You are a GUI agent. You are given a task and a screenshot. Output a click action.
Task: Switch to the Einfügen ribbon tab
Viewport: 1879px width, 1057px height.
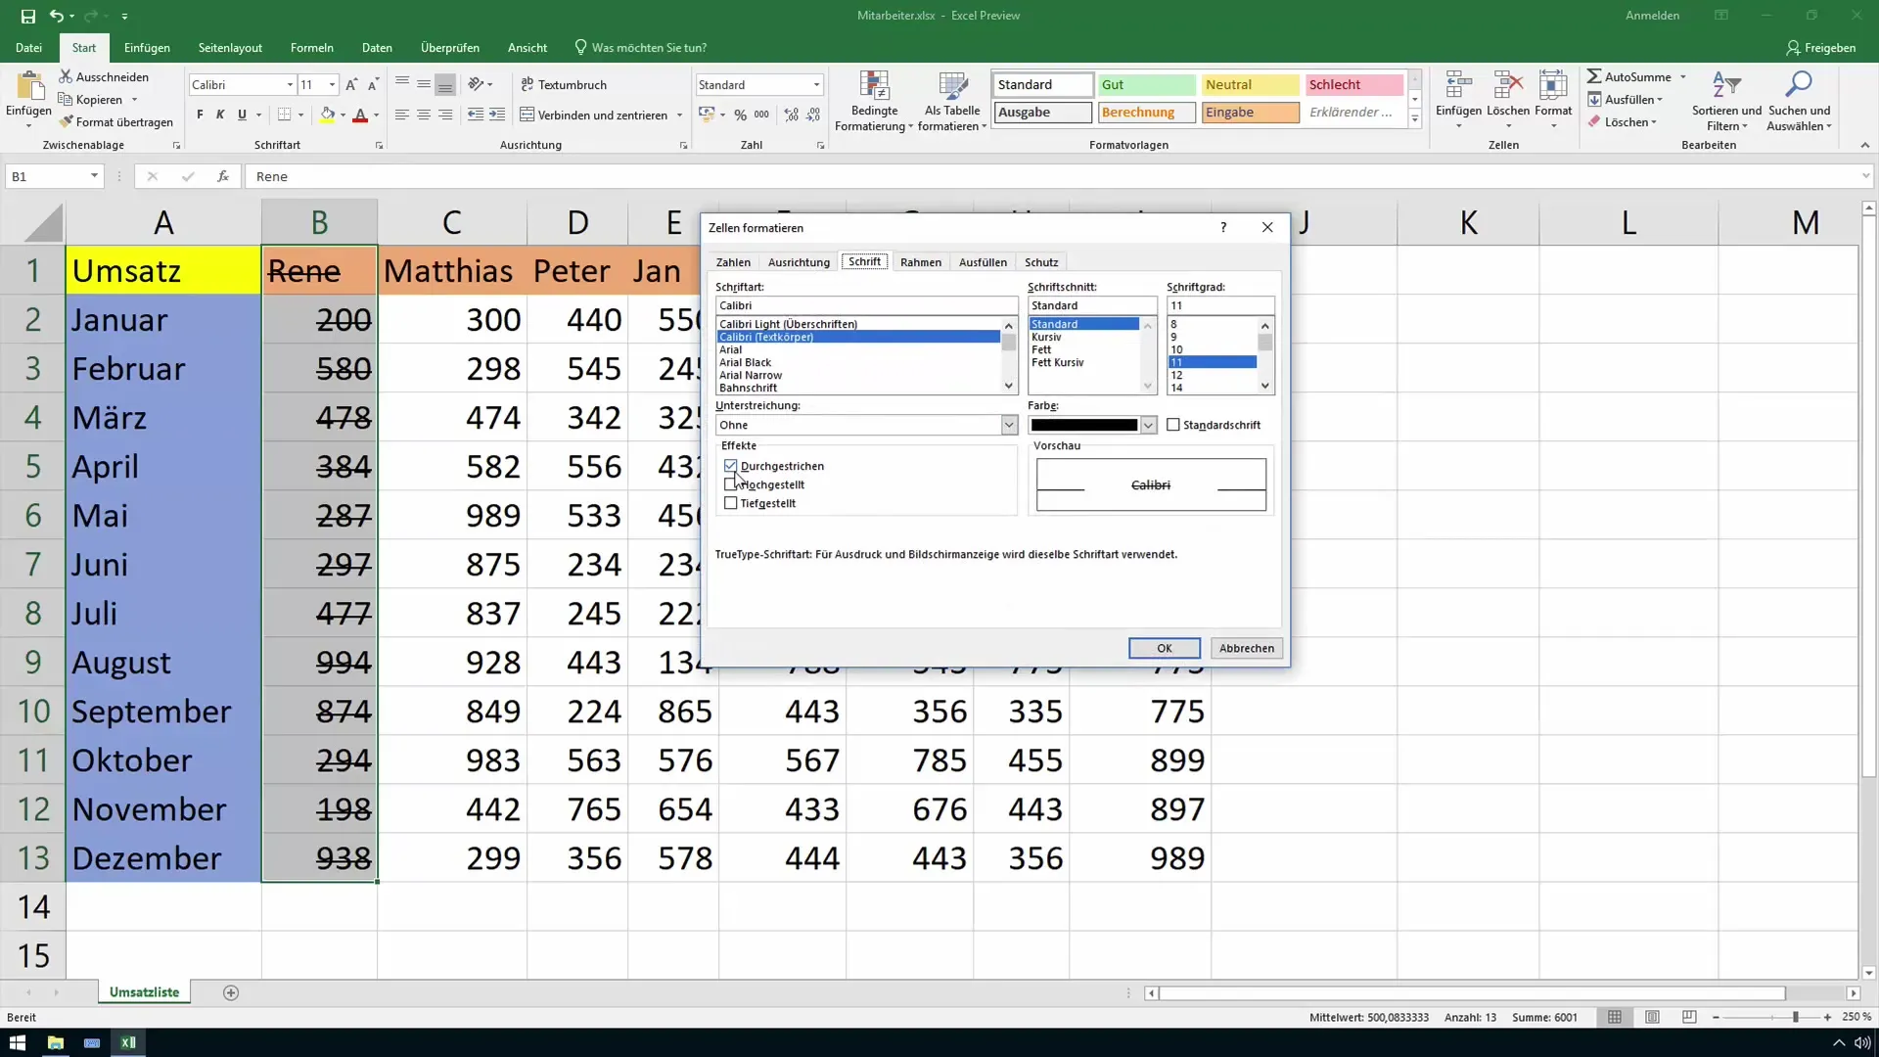coord(147,47)
